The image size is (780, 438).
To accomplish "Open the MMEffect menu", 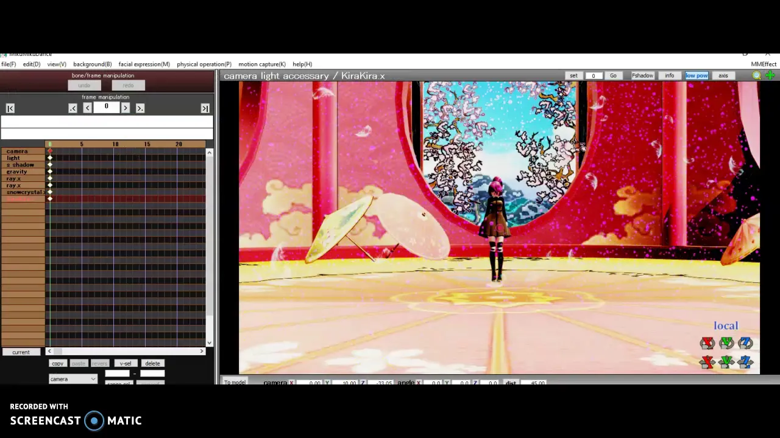I will pyautogui.click(x=764, y=64).
